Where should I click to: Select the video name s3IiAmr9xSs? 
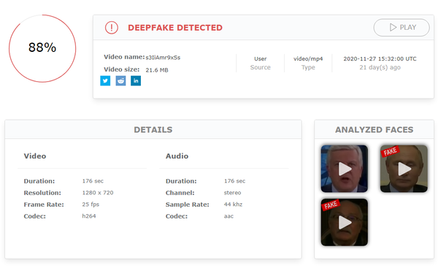pyautogui.click(x=163, y=58)
